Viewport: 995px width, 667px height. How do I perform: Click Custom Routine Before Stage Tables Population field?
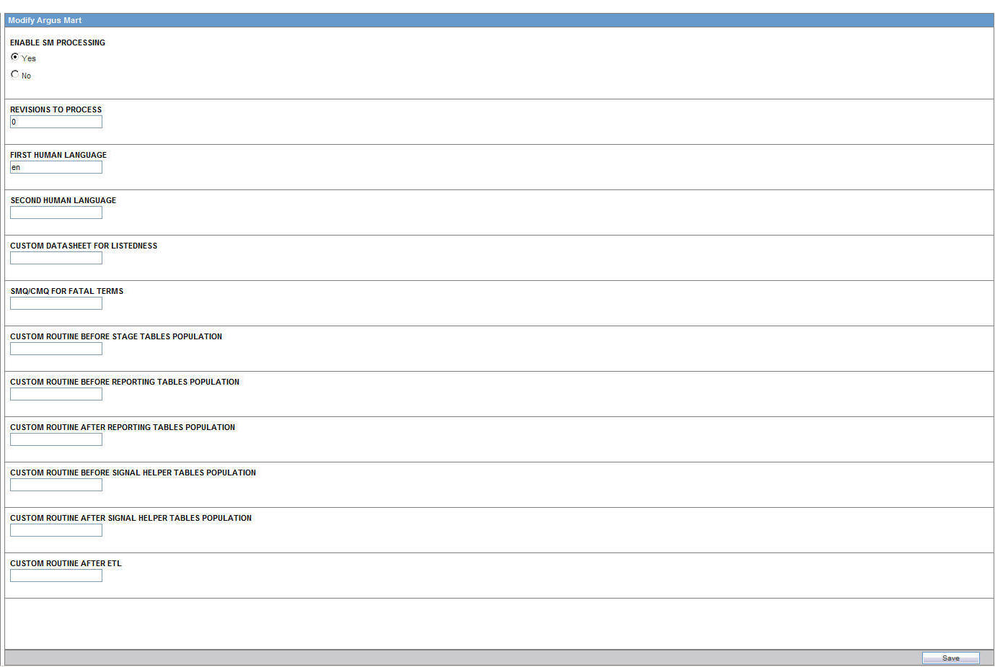point(56,349)
